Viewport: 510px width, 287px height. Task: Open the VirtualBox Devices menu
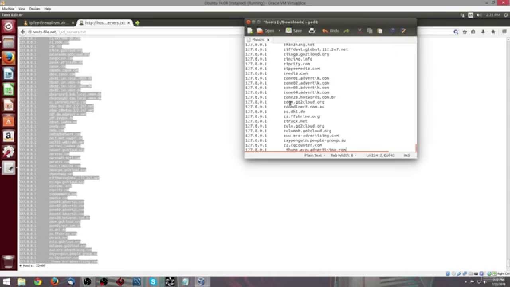(x=35, y=8)
